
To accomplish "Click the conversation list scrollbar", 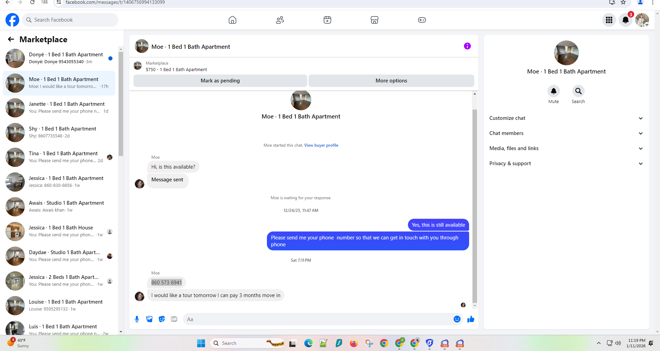I will point(121,104).
